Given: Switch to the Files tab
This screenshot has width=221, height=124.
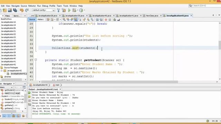Looking at the screenshot, I should click(7, 16).
